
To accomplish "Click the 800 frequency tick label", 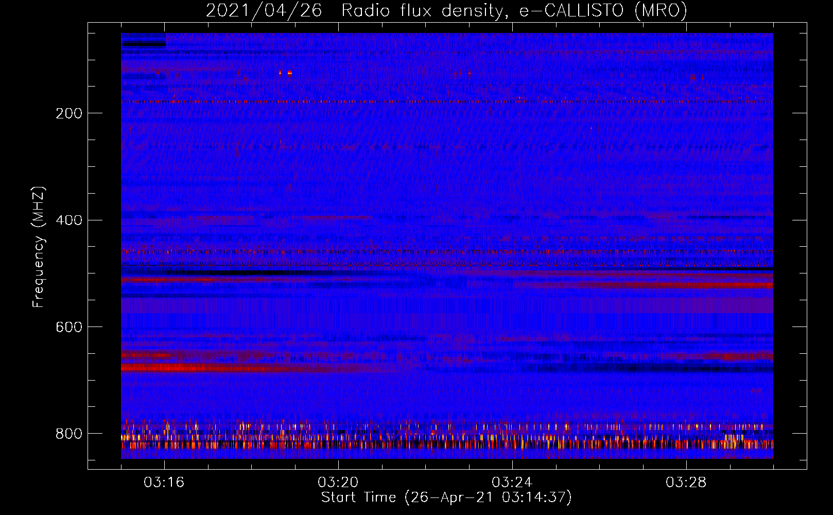I will pos(68,434).
